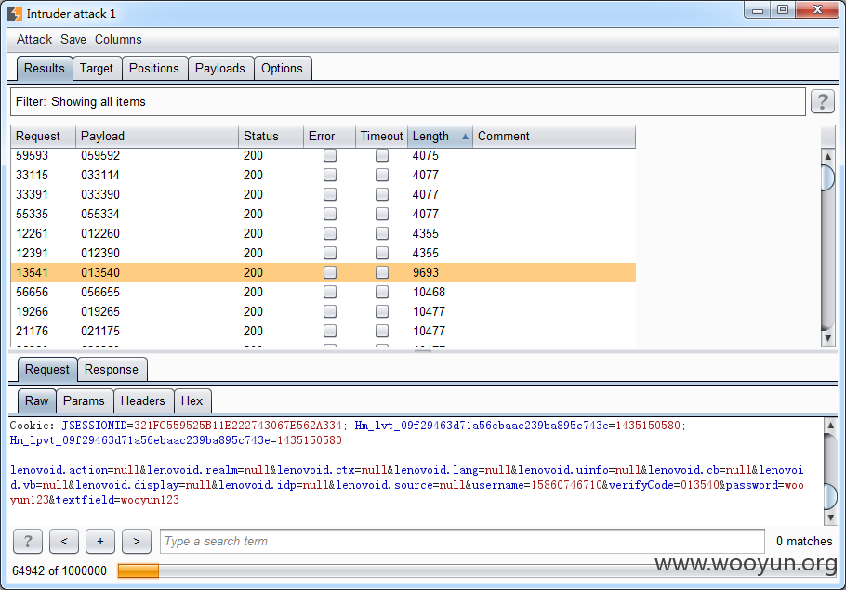
Task: Click the search help question mark button
Action: tap(28, 541)
